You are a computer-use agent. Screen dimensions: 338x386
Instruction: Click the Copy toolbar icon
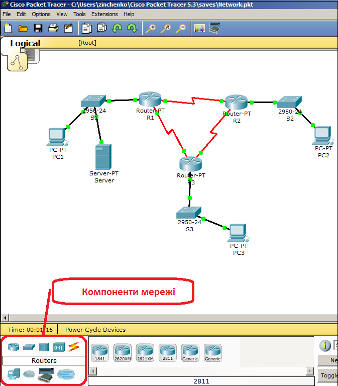click(86, 28)
